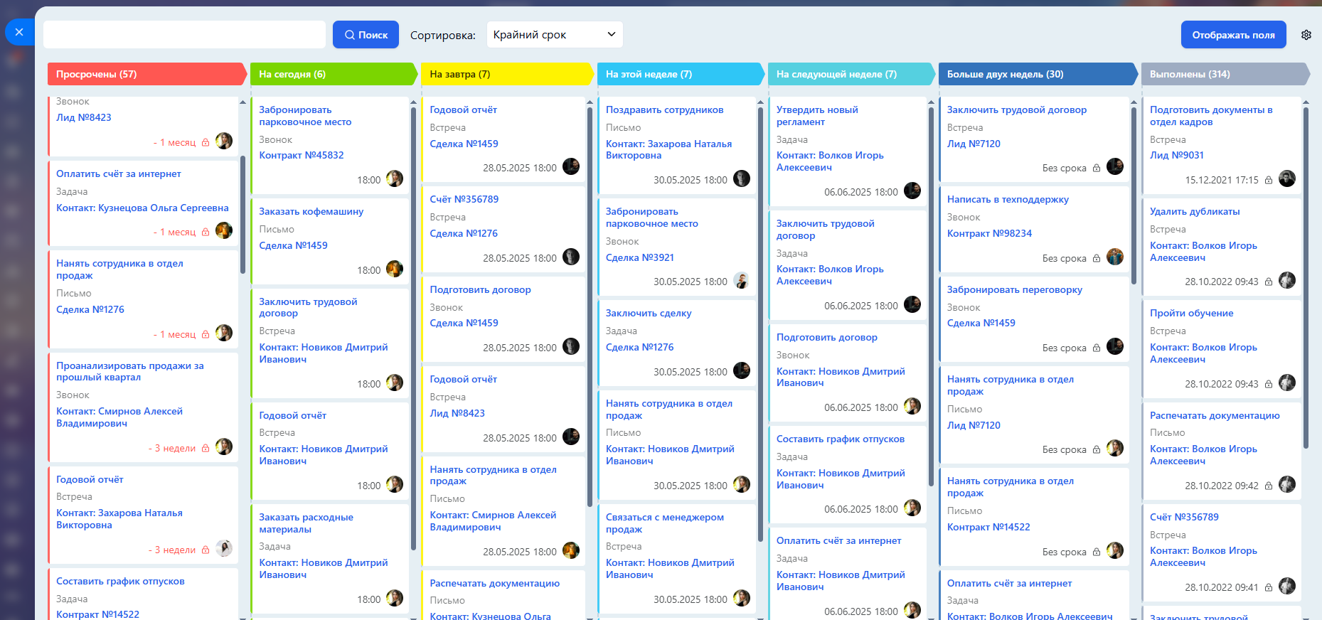Select the Больше двух недель (30) column header
This screenshot has width=1322, height=620.
[x=1038, y=74]
